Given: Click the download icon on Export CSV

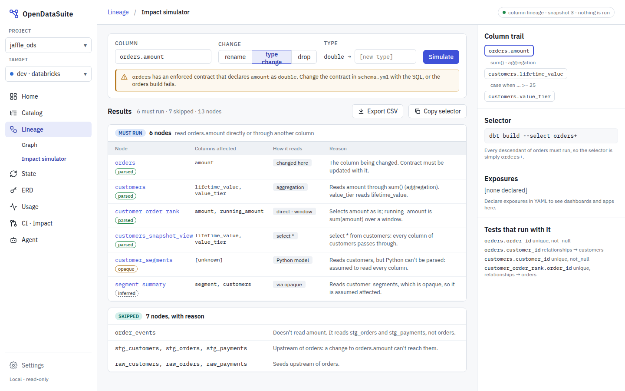Looking at the screenshot, I should [361, 111].
